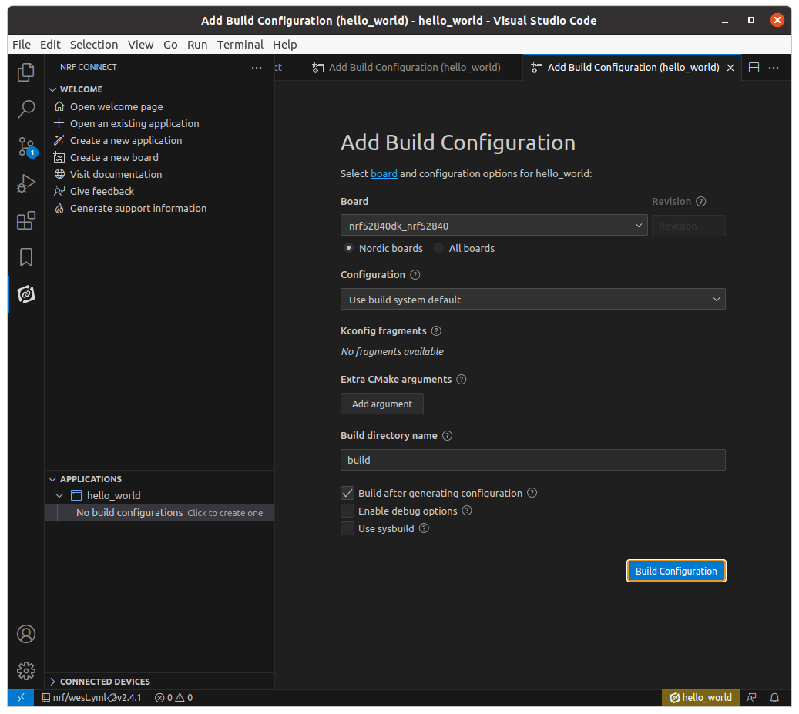This screenshot has height=714, width=799.
Task: Open the Bookmarks view in activity bar
Action: click(26, 258)
